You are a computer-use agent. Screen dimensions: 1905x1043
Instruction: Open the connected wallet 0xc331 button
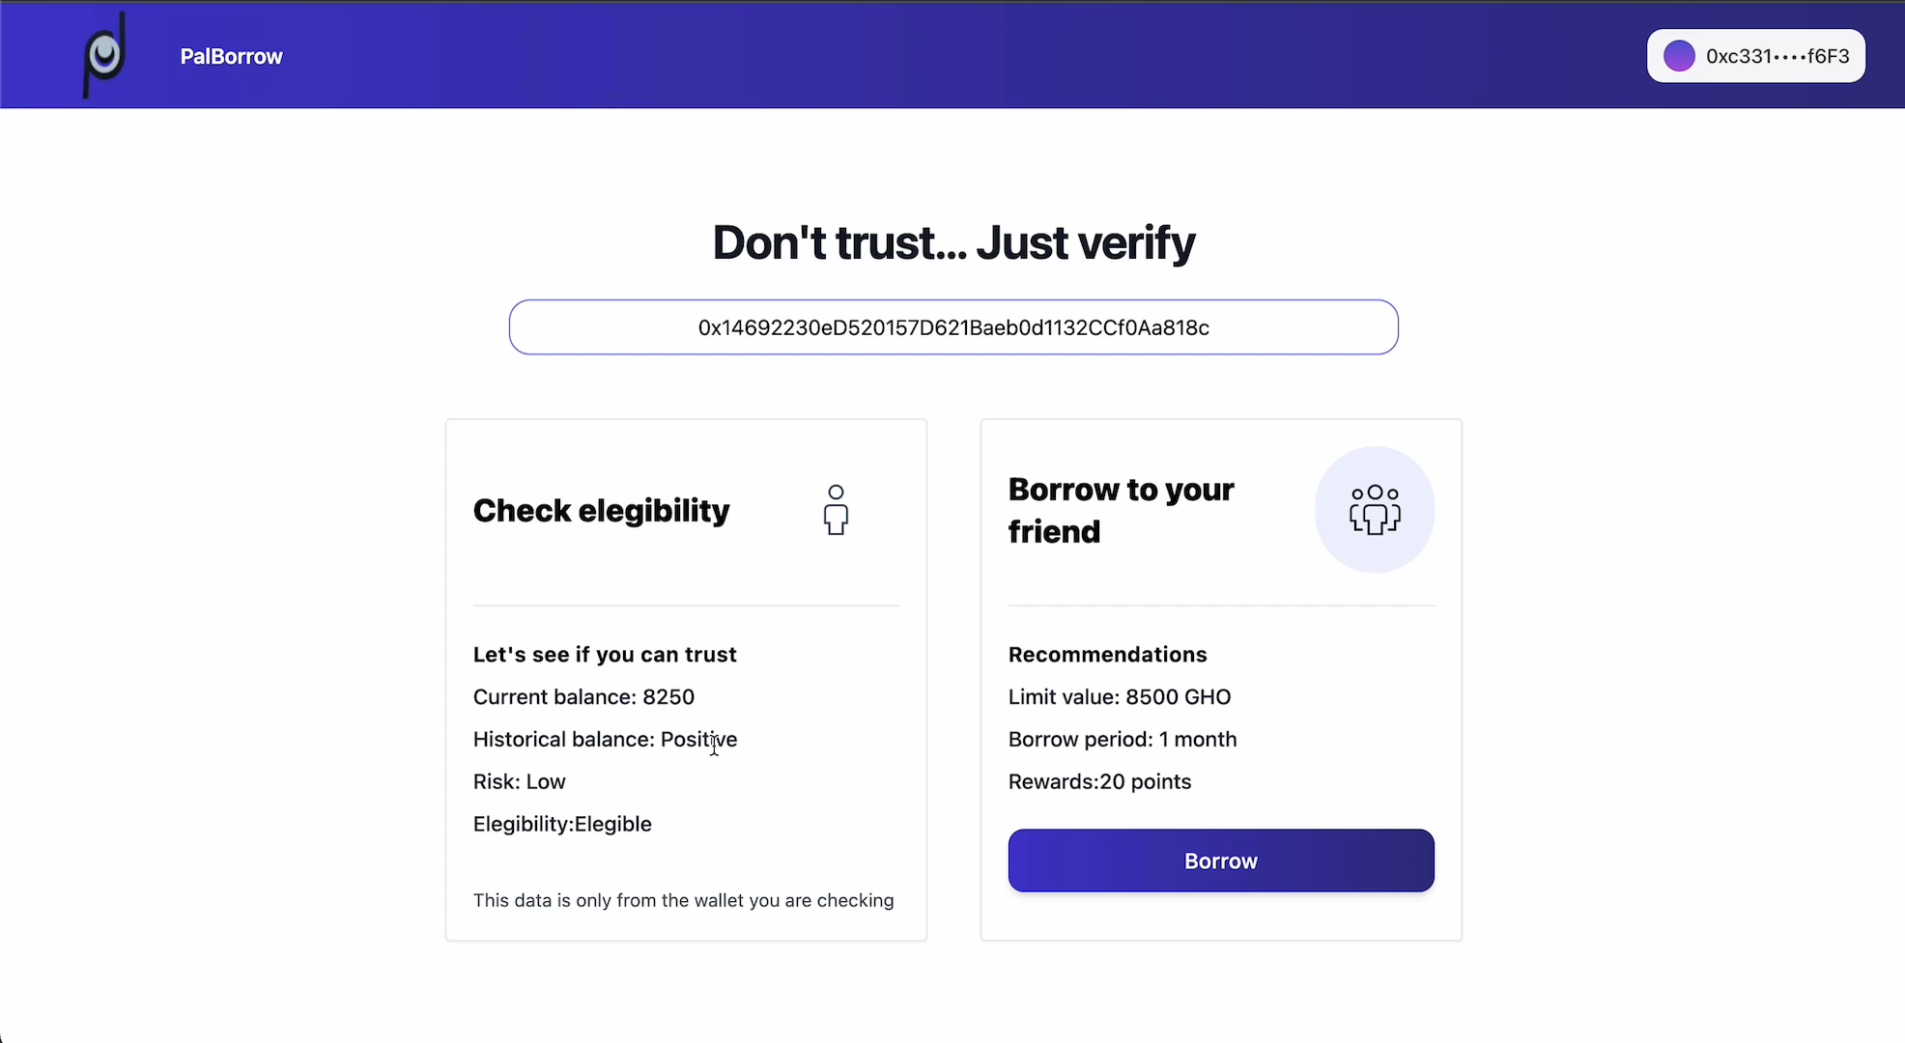[x=1755, y=56]
